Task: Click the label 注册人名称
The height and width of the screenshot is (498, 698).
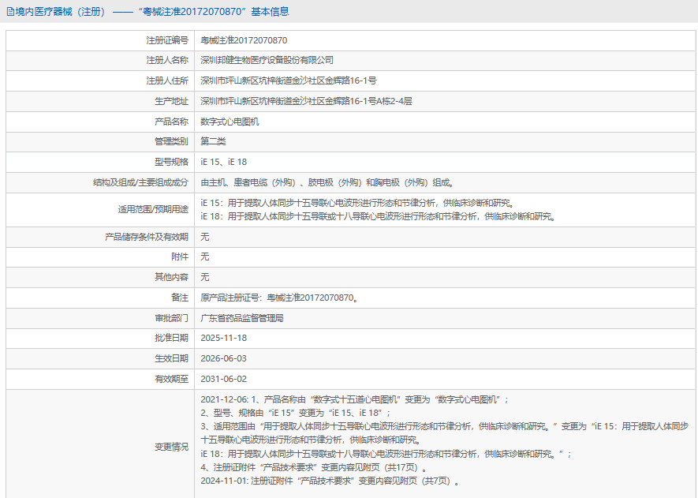Action: click(x=167, y=60)
